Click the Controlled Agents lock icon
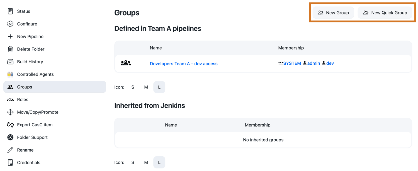Screen dimensions: 418x171 click(10, 74)
